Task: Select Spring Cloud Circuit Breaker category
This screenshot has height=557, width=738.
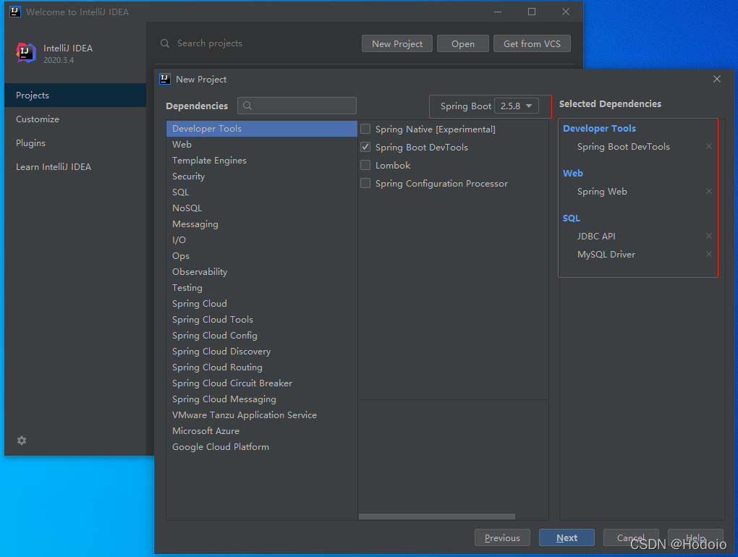Action: point(262,383)
